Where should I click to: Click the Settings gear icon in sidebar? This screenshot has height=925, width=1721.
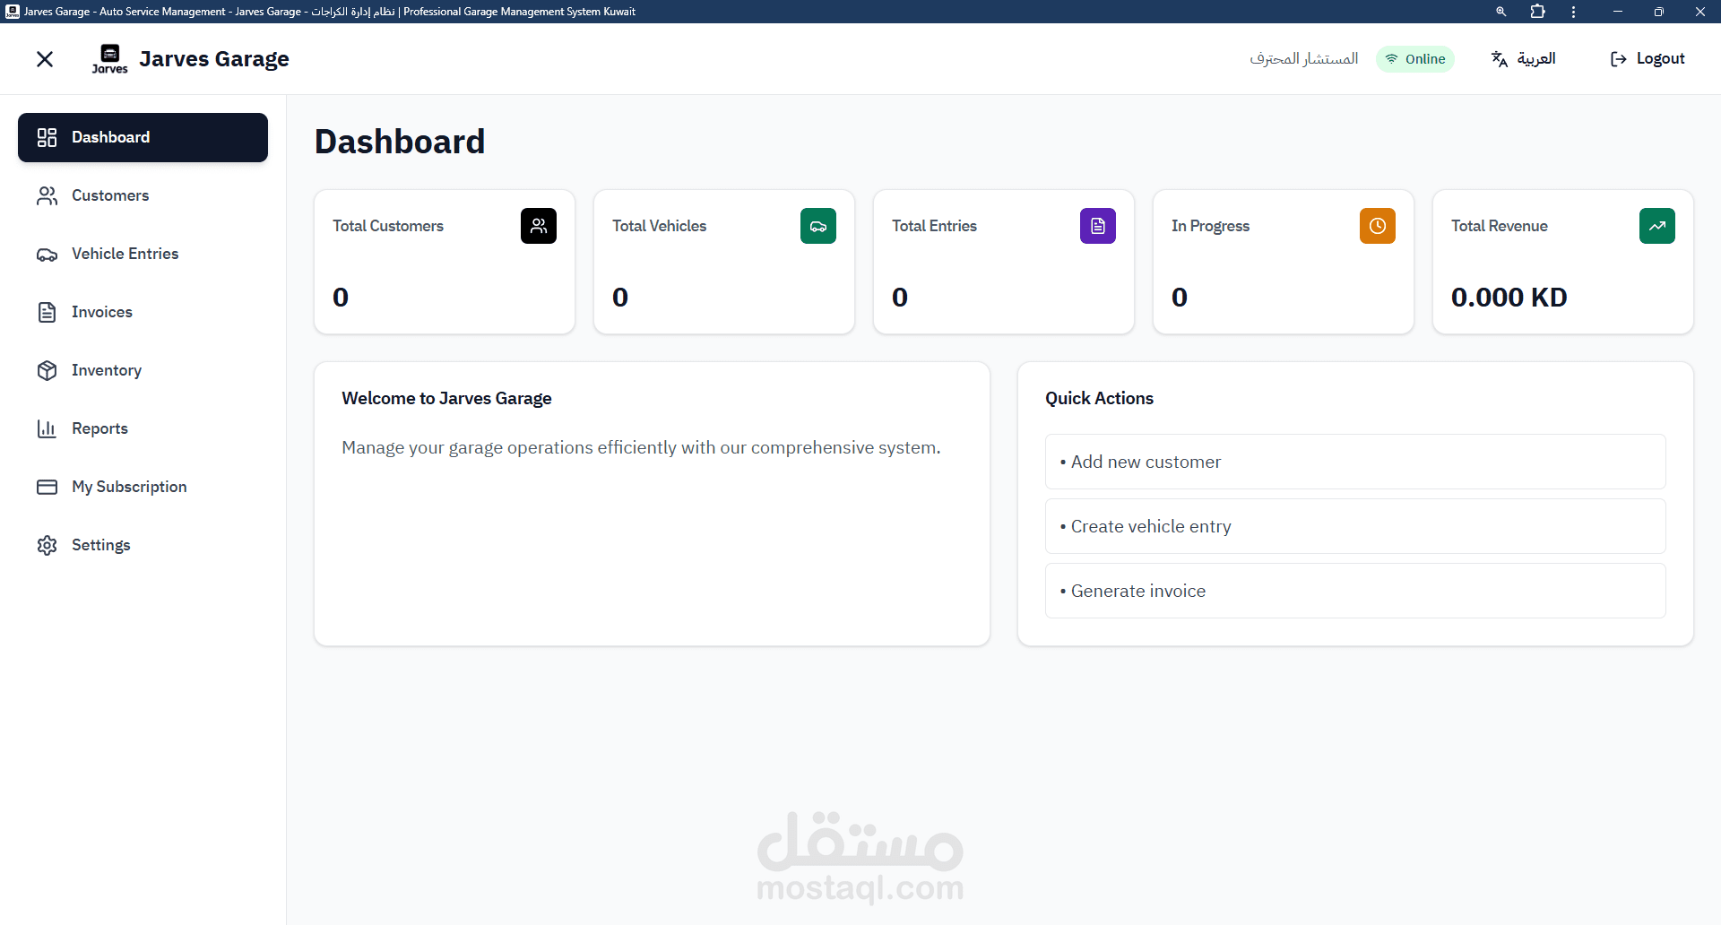47,545
